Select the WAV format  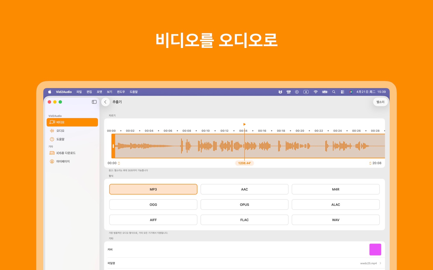pyautogui.click(x=336, y=220)
